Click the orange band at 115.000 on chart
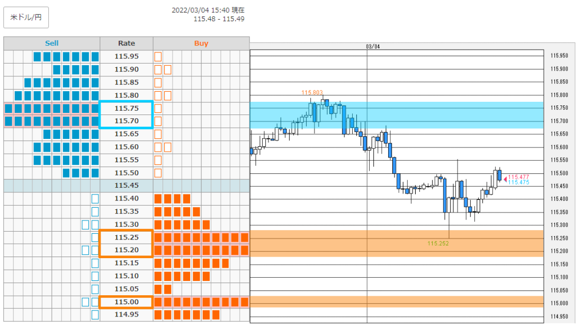 (x=397, y=302)
